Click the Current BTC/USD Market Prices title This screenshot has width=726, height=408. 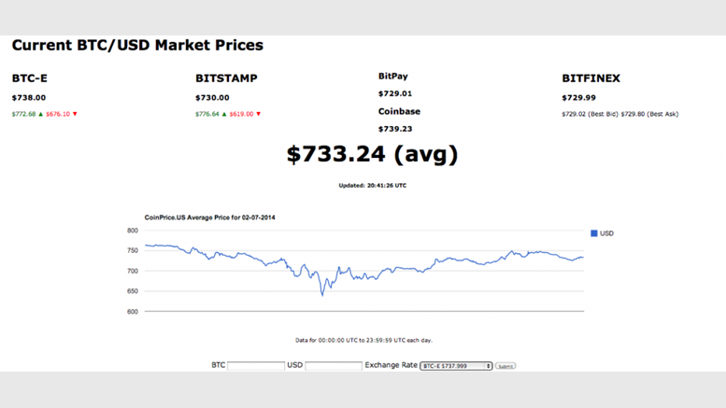tap(137, 46)
